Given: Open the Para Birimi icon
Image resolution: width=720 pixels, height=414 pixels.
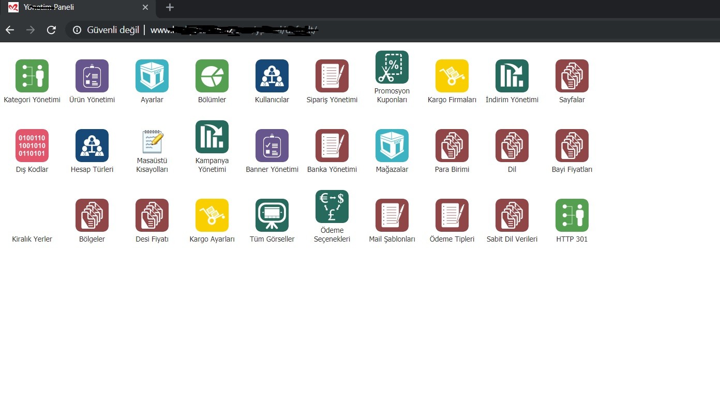Looking at the screenshot, I should coord(452,146).
